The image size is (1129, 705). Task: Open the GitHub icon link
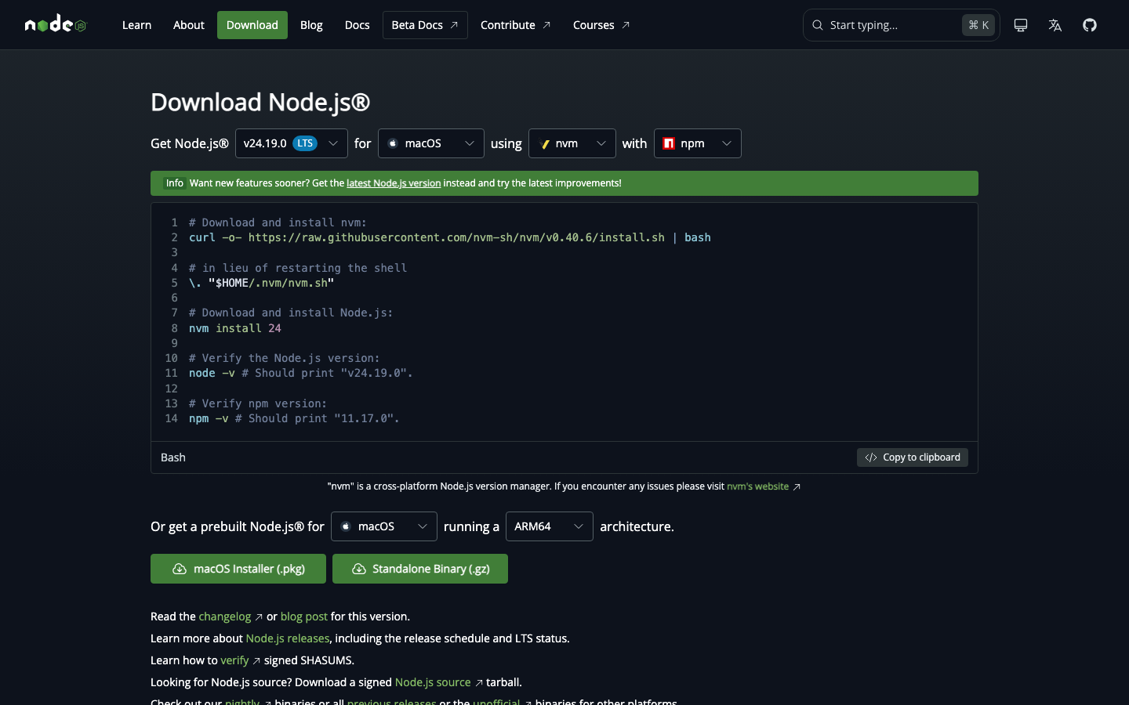click(x=1090, y=25)
